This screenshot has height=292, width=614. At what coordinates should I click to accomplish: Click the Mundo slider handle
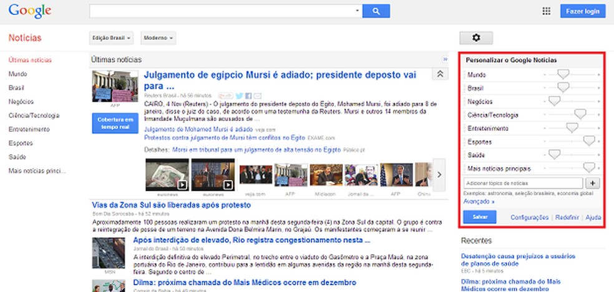[x=563, y=74]
